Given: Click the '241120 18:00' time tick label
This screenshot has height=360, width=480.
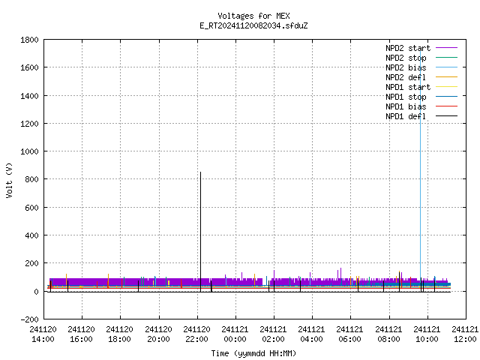Looking at the screenshot, I should pos(120,334).
